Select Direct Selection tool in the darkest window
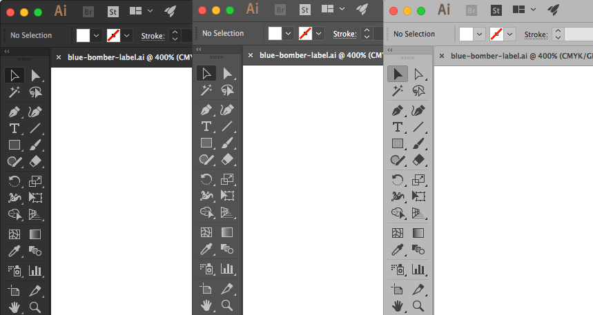The image size is (593, 315). click(x=35, y=75)
